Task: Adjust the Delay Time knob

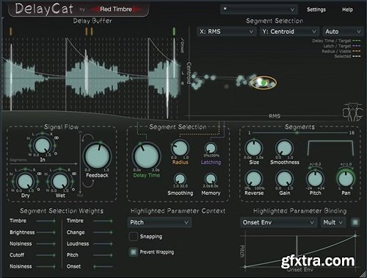Action: [x=146, y=156]
